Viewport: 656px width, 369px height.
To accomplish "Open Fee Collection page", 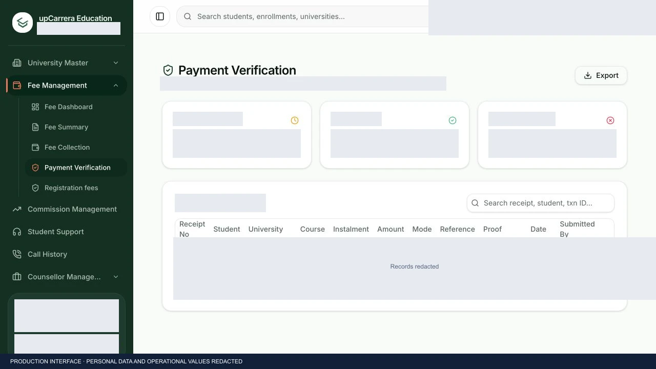I will coord(76,147).
